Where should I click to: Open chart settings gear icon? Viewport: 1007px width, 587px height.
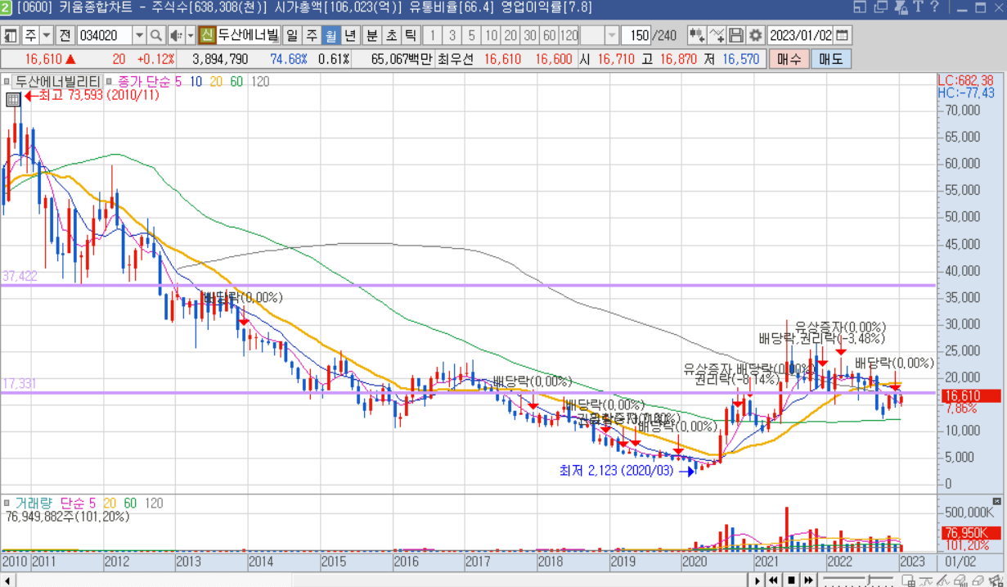755,35
